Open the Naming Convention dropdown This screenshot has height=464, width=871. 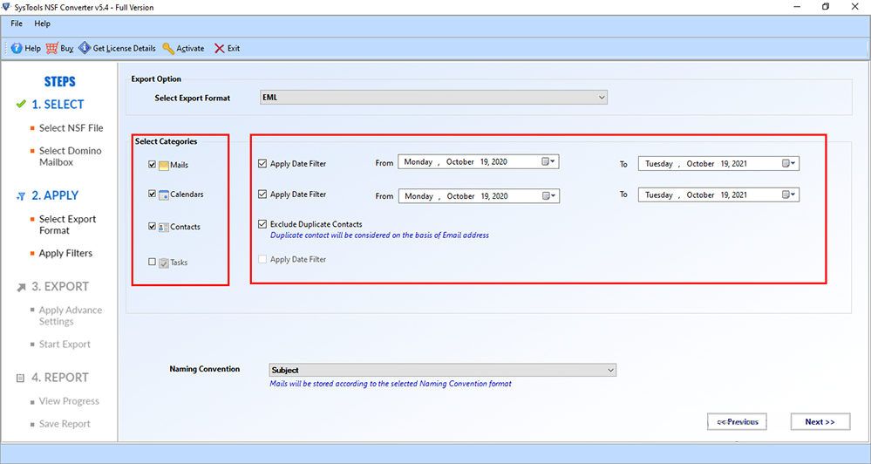[442, 370]
